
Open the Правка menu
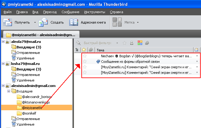pyautogui.click(x=22, y=12)
